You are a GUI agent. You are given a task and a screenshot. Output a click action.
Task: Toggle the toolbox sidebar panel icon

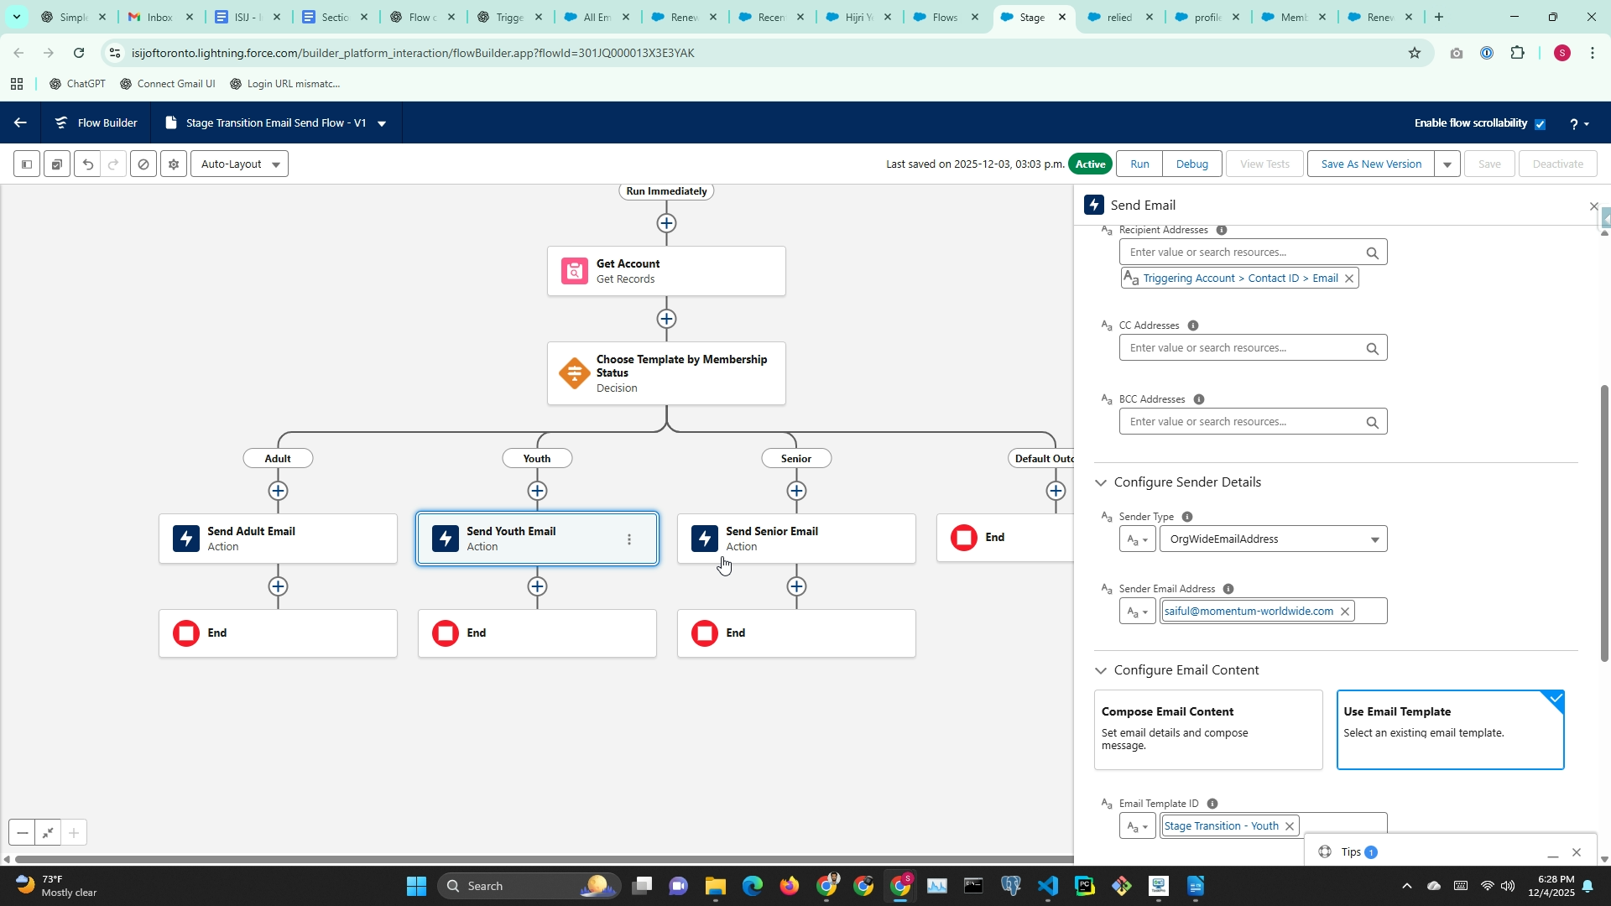pyautogui.click(x=27, y=164)
